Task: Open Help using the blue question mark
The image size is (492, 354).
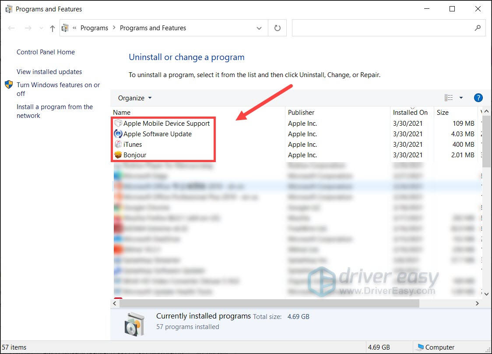Action: [478, 98]
